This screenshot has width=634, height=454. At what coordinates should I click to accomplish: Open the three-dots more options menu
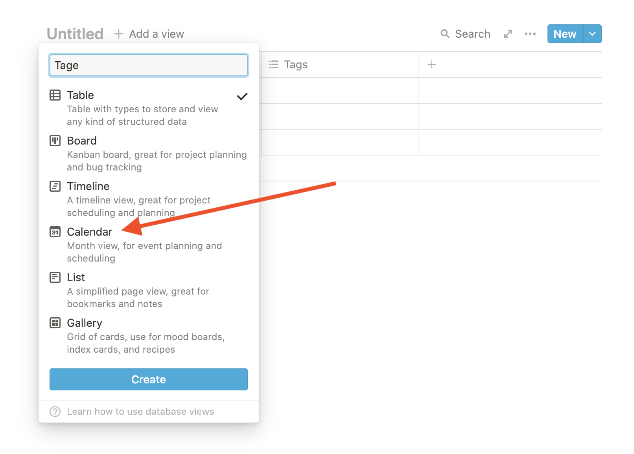click(530, 34)
